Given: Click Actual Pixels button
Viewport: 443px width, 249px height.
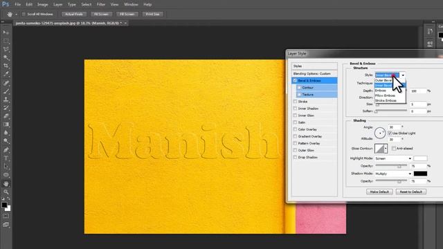Looking at the screenshot, I should (x=74, y=14).
